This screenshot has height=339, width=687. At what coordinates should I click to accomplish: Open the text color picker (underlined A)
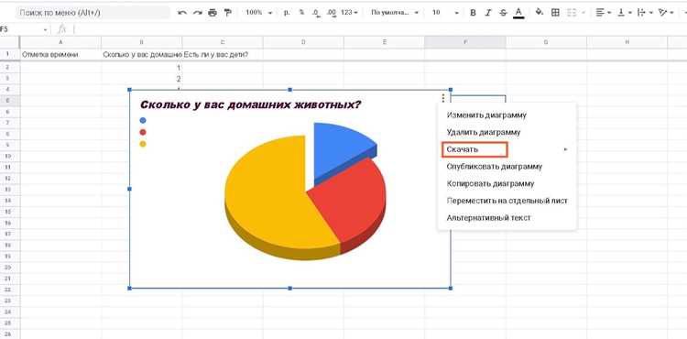[518, 13]
